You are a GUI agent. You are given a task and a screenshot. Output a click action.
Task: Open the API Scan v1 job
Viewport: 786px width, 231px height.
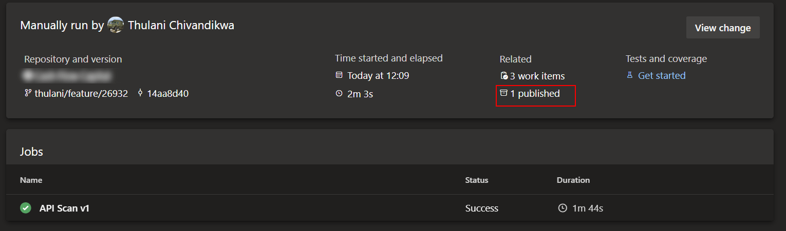point(64,208)
